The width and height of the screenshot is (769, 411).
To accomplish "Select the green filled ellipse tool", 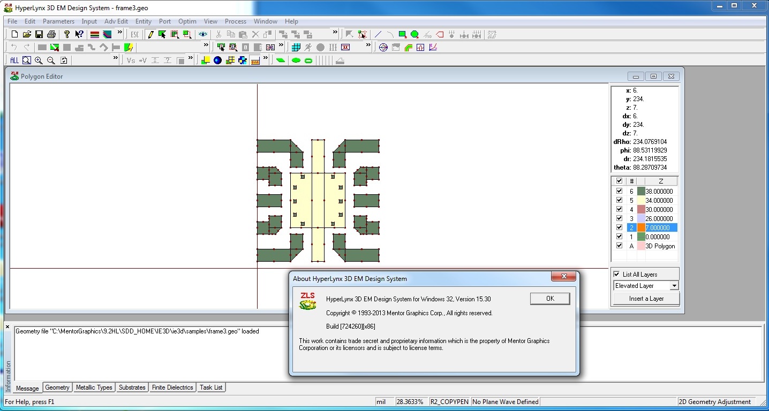I will [x=296, y=60].
